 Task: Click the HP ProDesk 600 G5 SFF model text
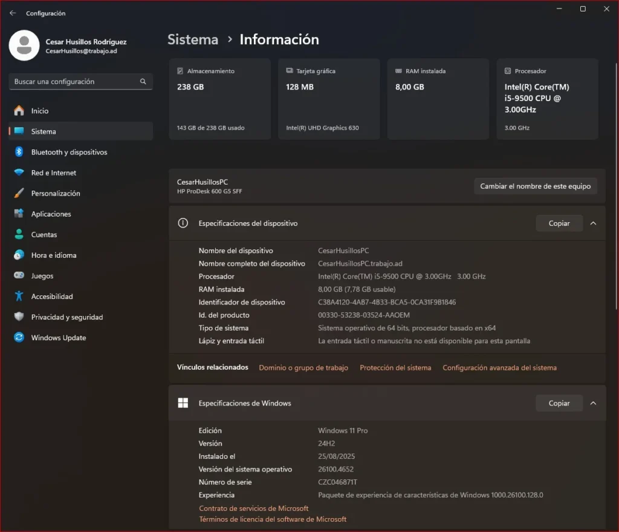[x=209, y=191]
